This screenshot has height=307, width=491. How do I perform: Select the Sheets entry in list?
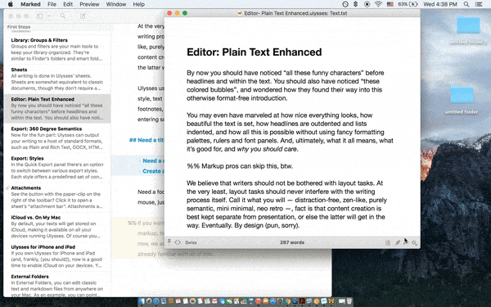(57, 79)
